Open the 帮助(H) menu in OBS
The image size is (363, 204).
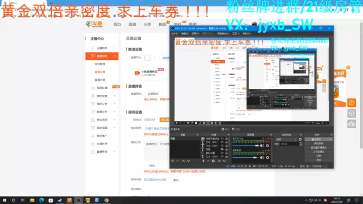(x=246, y=34)
